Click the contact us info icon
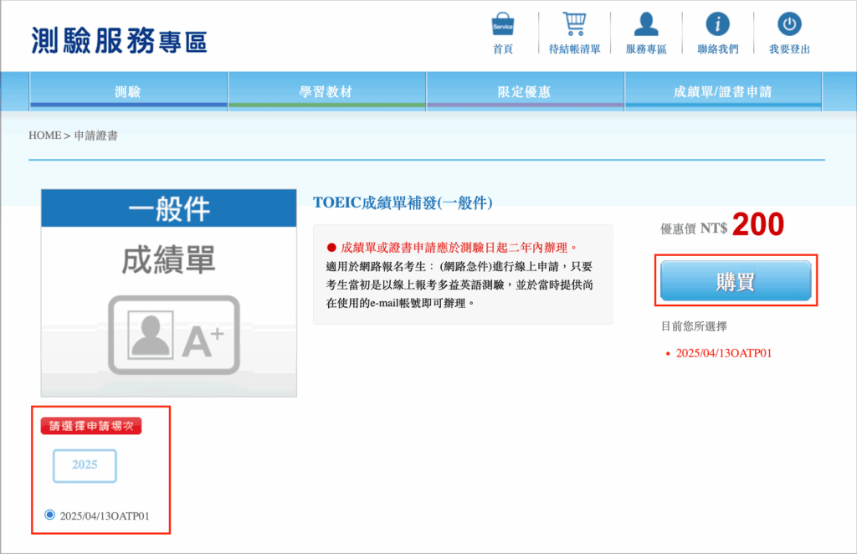This screenshot has height=554, width=857. point(718,23)
